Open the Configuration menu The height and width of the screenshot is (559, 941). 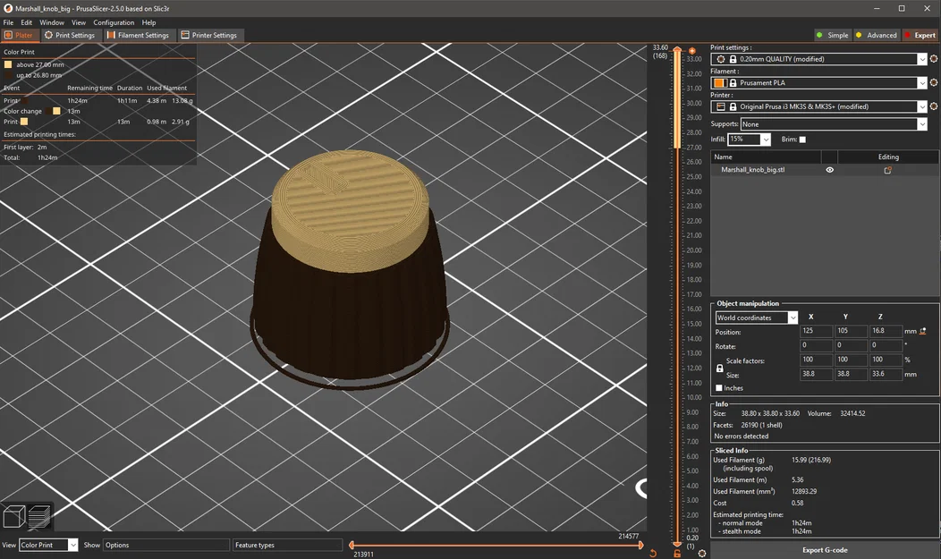(114, 22)
